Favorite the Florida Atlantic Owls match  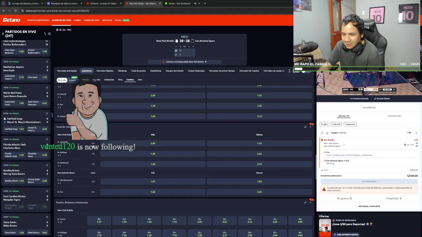tap(47, 139)
